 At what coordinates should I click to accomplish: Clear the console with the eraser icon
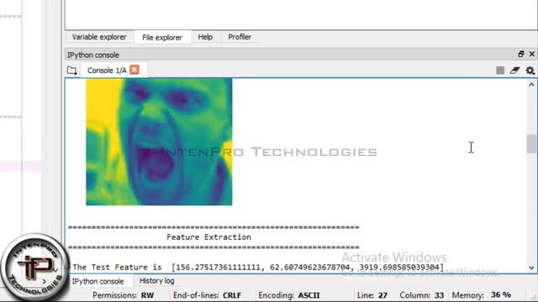[514, 70]
